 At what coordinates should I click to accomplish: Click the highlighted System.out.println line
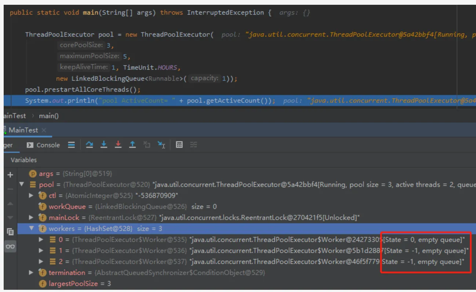point(240,101)
